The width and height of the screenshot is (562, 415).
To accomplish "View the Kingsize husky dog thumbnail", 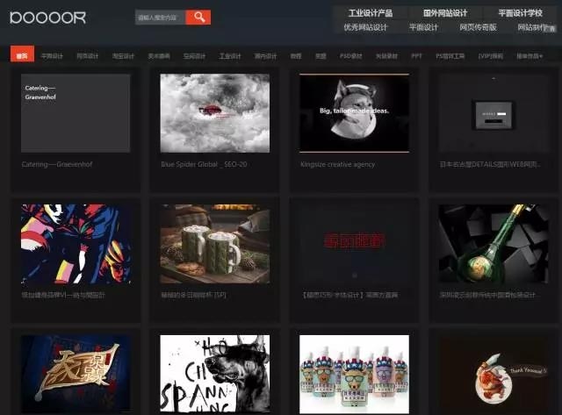I will click(x=354, y=113).
